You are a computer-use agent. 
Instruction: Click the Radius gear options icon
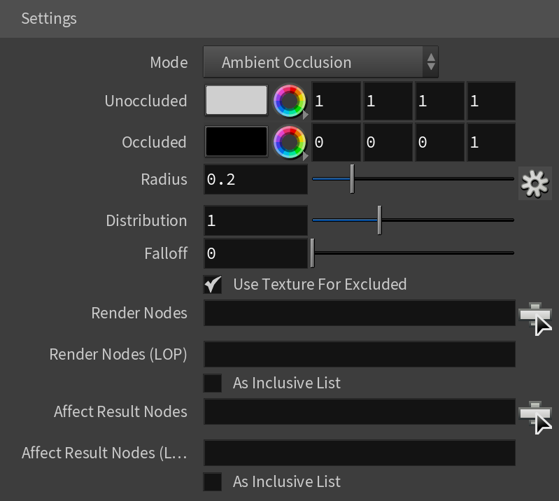(x=535, y=183)
